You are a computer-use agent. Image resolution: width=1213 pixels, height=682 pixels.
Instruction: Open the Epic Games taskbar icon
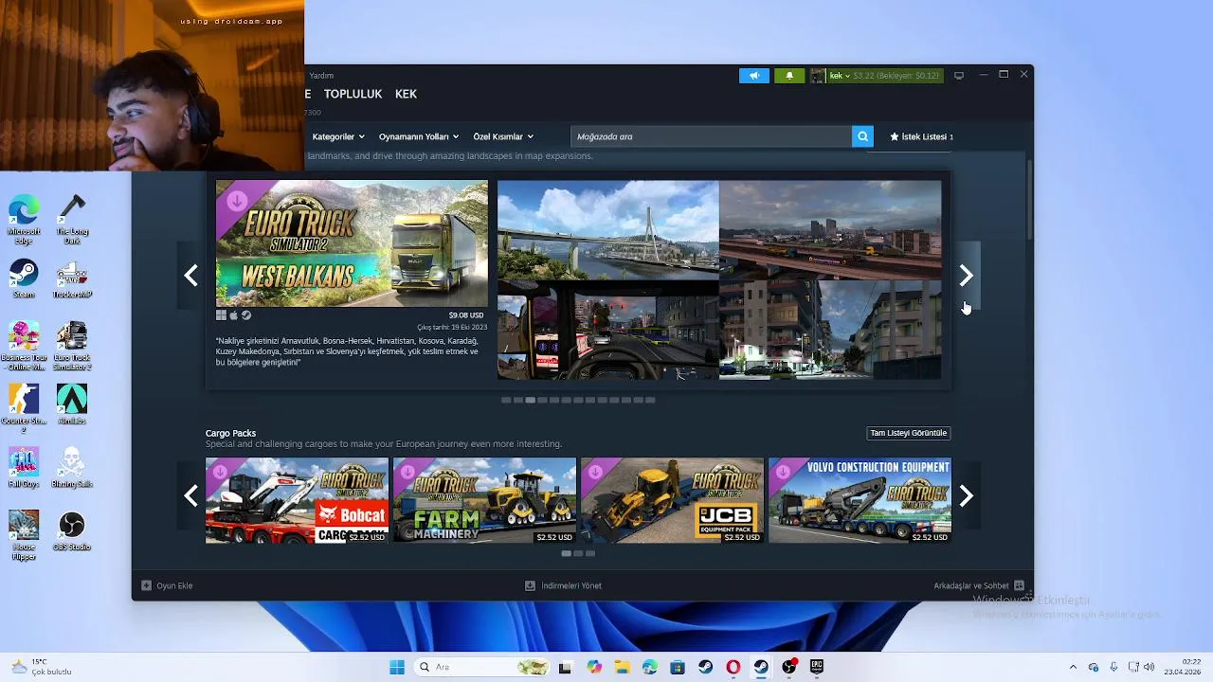point(817,667)
